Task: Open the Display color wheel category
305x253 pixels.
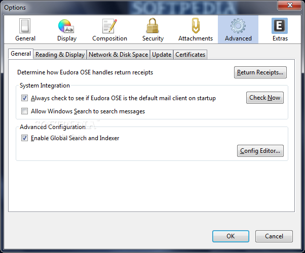Action: 67,30
